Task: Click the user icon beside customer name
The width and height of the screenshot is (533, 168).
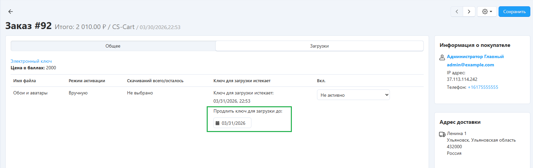Action: coord(442,57)
